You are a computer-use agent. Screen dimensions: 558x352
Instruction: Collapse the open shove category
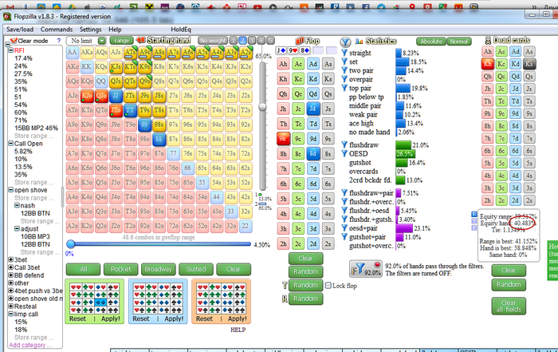(10, 190)
